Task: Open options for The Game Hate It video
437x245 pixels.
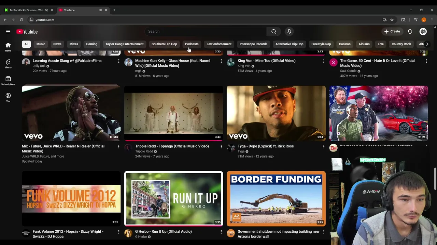Action: (x=426, y=61)
